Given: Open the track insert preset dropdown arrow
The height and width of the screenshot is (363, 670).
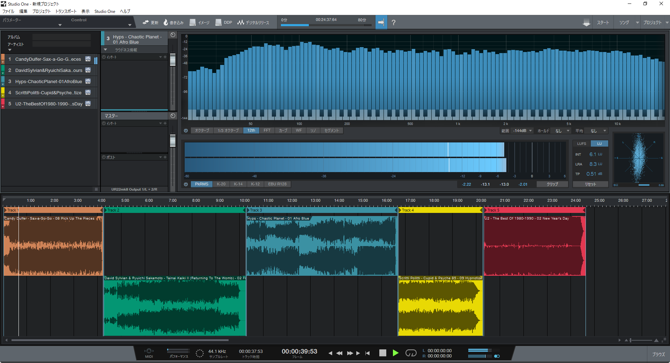Looking at the screenshot, I should coord(161,57).
